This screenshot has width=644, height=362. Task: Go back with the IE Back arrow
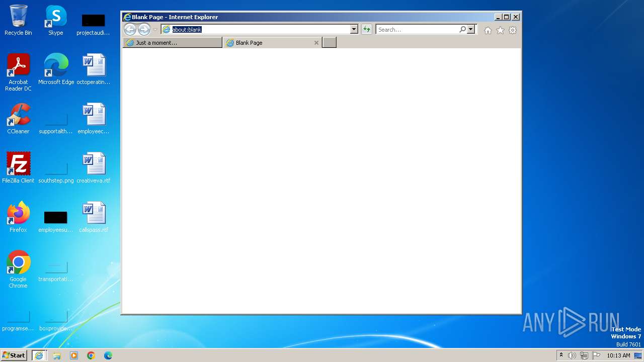coord(130,30)
